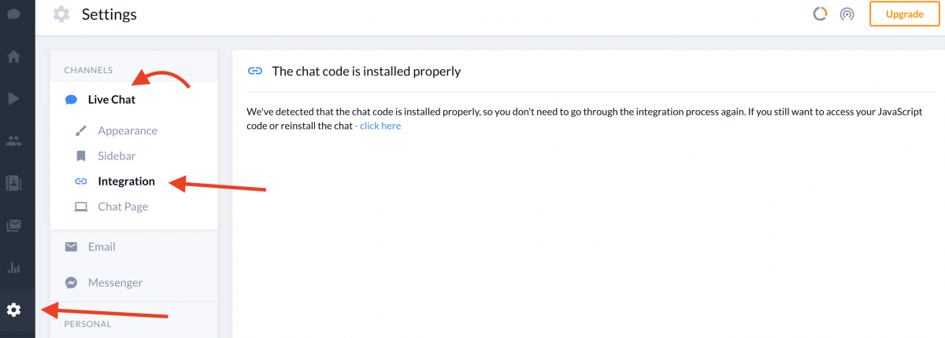Open the Chat Page settings item

pyautogui.click(x=123, y=207)
